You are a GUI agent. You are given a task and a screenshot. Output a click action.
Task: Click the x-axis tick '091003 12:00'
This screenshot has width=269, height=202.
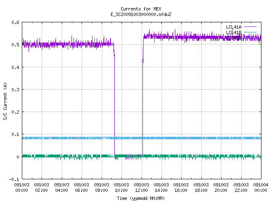[142, 187]
